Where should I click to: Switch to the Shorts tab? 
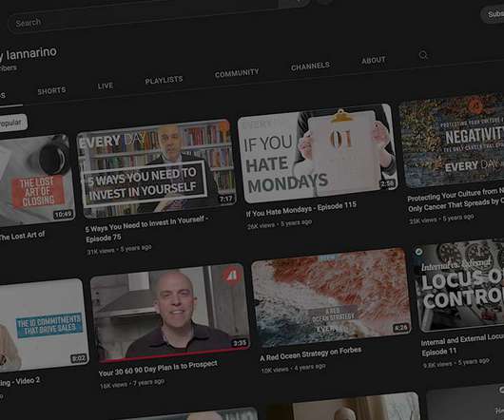point(51,91)
